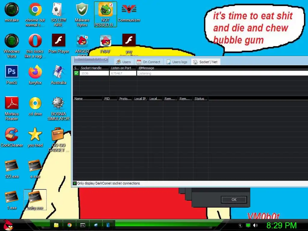Open the 'SO LIT!!! AIRE' card game icon

pyautogui.click(x=58, y=15)
